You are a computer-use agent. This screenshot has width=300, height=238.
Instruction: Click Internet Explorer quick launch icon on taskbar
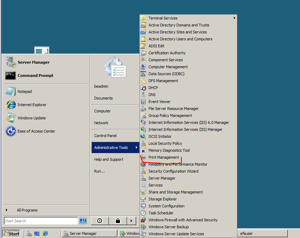45,233
